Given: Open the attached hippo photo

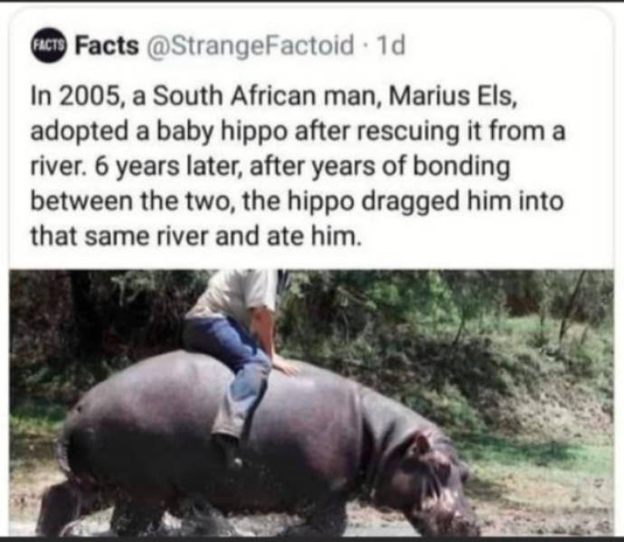Looking at the screenshot, I should point(311,402).
